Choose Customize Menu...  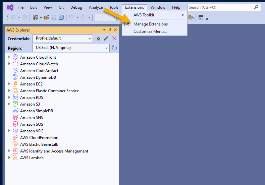(x=155, y=32)
